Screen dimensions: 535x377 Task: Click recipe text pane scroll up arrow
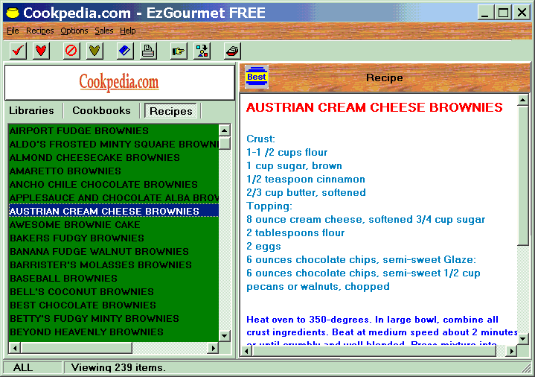pyautogui.click(x=522, y=100)
